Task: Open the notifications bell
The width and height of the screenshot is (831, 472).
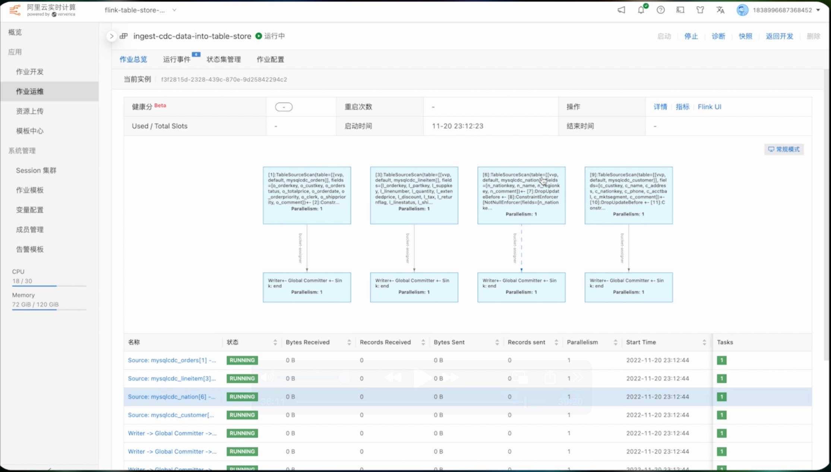Action: coord(641,10)
